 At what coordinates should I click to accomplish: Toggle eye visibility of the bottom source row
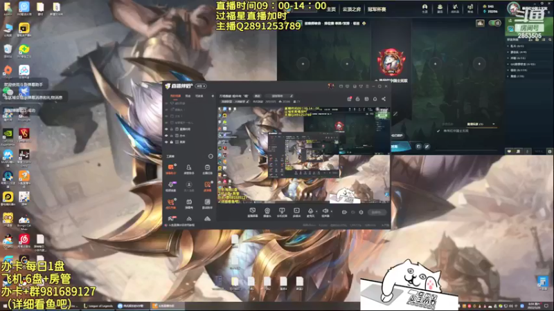(166, 142)
